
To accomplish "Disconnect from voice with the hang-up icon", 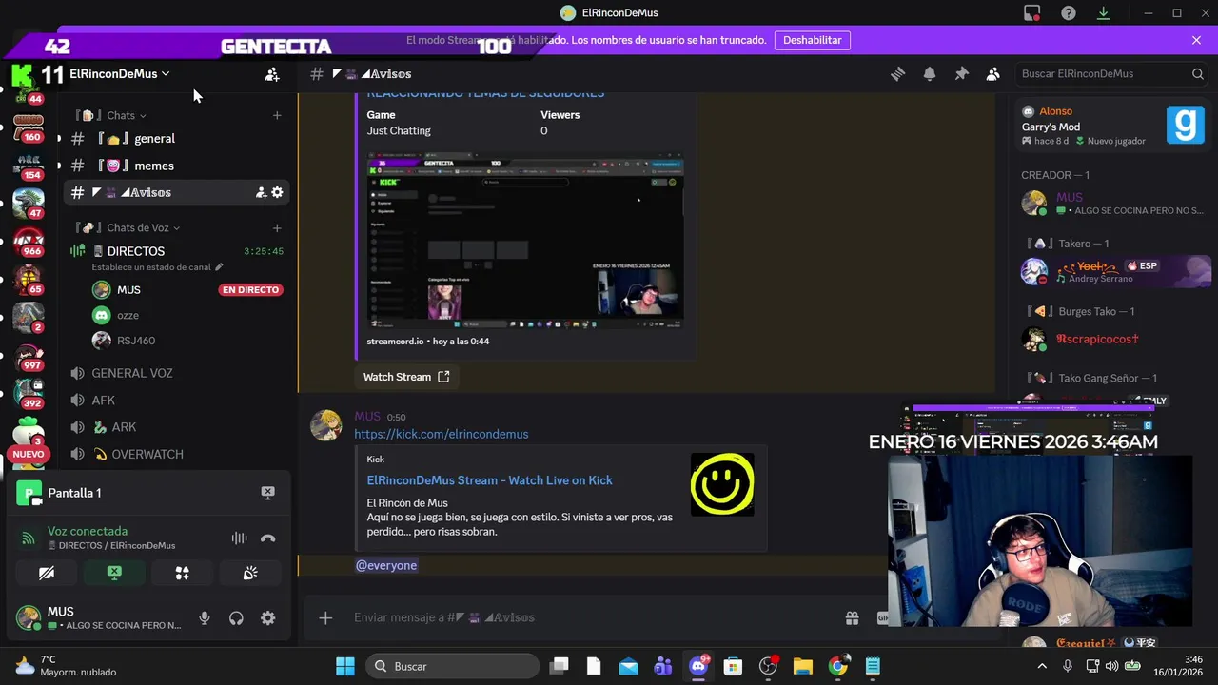I will coord(268,538).
